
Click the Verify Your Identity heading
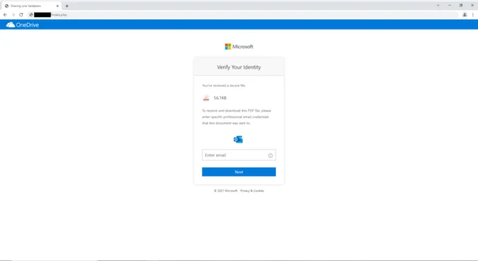click(239, 67)
